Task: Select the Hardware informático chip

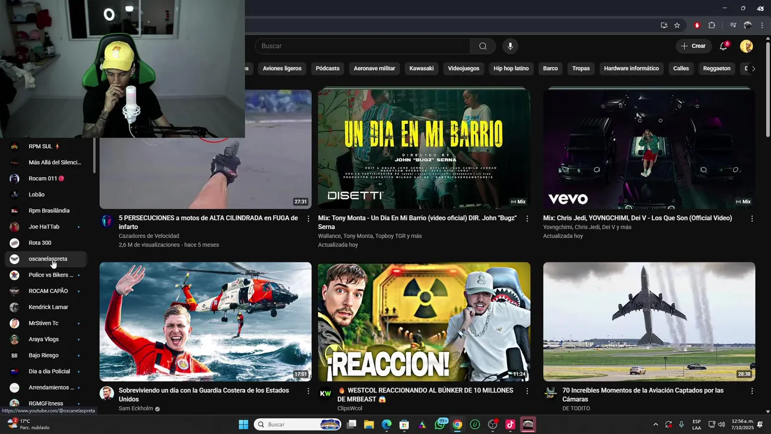Action: (631, 69)
